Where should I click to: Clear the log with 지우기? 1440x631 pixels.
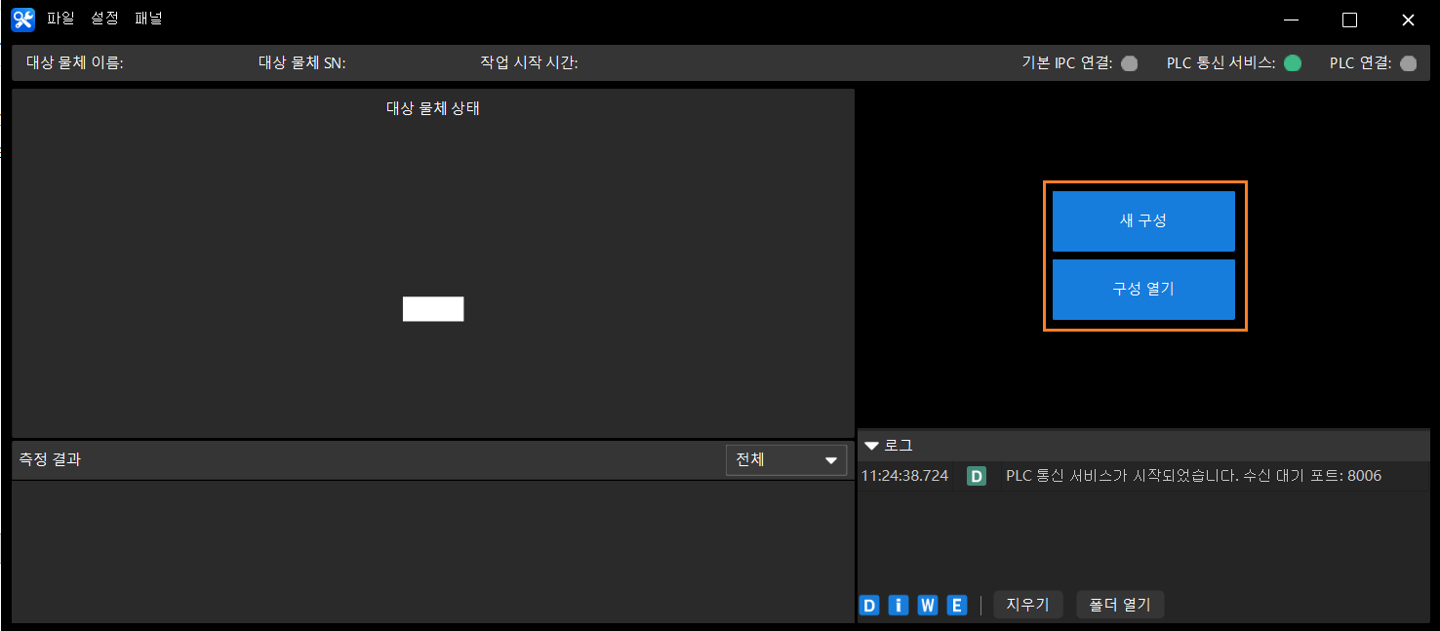(x=1028, y=605)
